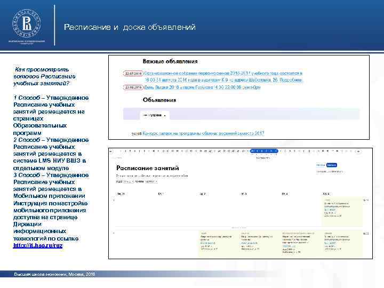Select the highlighted blue schedule view button
Image resolution: width=384 pixels, height=288 pixels.
coord(332,165)
